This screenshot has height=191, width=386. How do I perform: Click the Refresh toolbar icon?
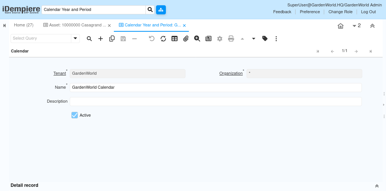(x=163, y=39)
